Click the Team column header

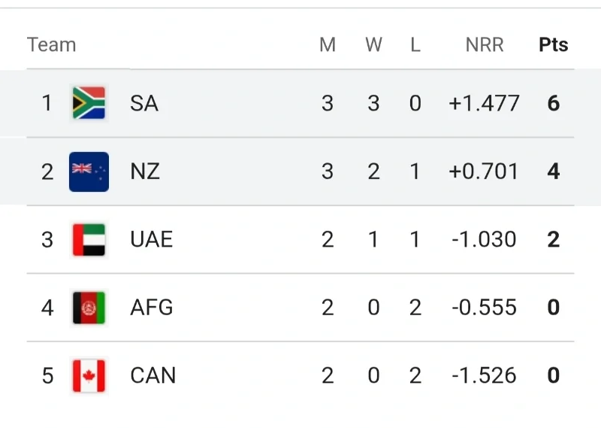pyautogui.click(x=51, y=45)
